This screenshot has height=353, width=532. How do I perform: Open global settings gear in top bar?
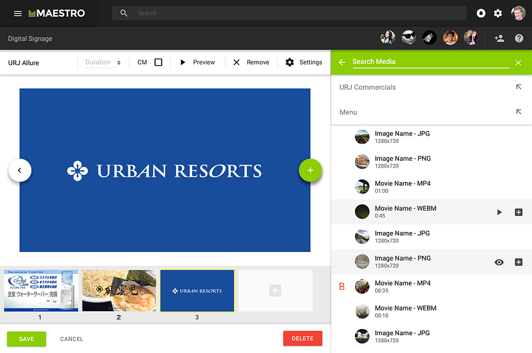497,13
